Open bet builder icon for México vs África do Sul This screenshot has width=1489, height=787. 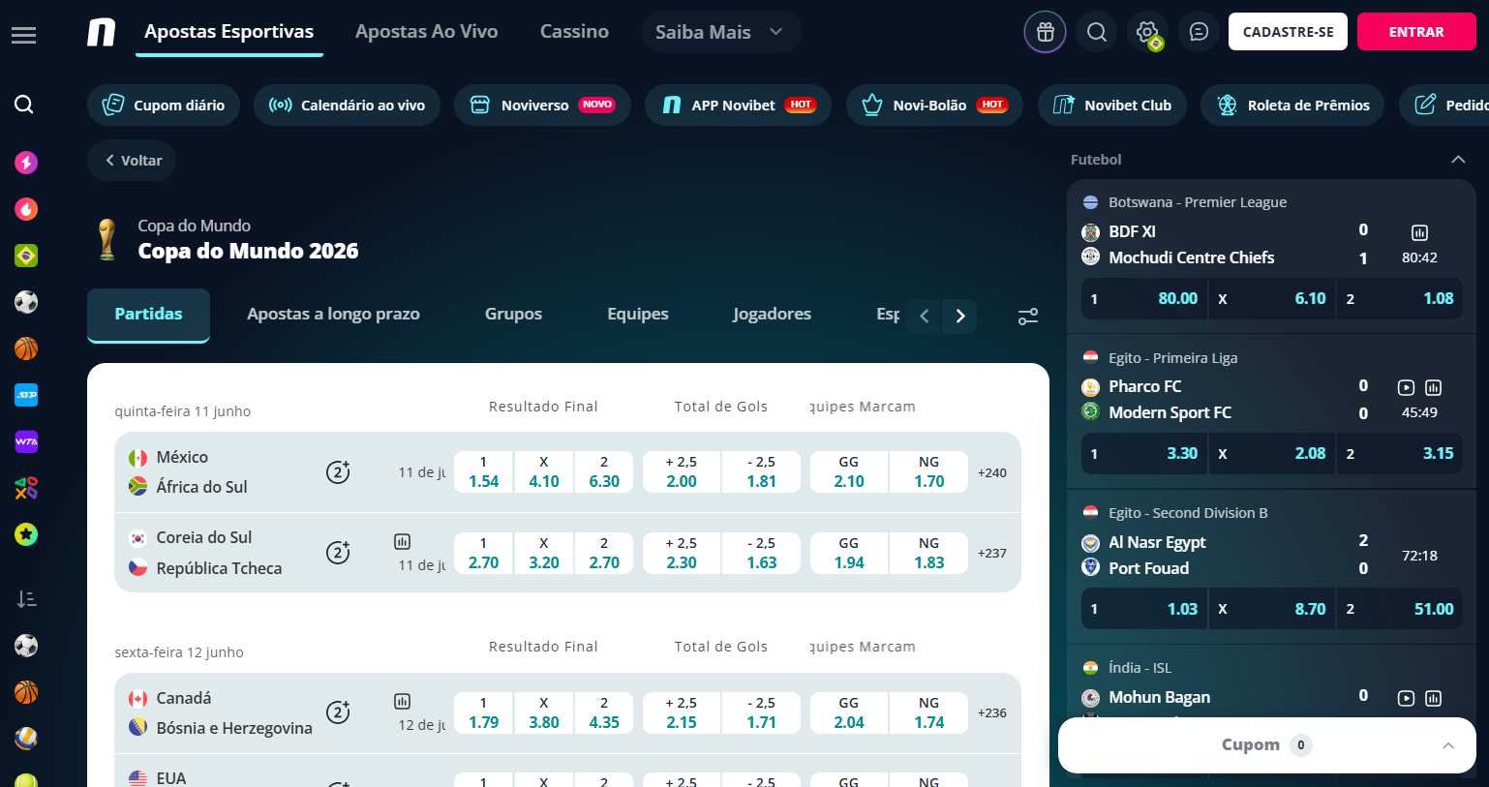338,472
